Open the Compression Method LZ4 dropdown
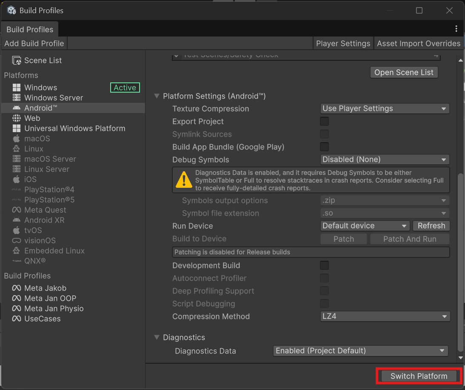Screen dimensions: 465x390 tap(385, 316)
